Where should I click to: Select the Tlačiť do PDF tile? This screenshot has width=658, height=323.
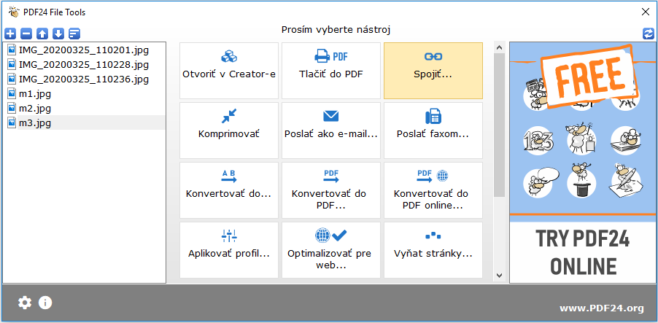pyautogui.click(x=331, y=71)
